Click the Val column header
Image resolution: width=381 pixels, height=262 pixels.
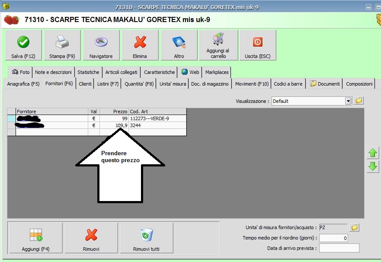click(x=94, y=112)
